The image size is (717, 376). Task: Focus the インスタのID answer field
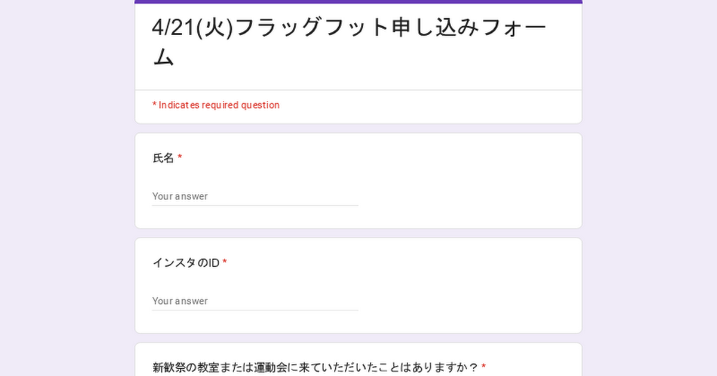point(255,301)
